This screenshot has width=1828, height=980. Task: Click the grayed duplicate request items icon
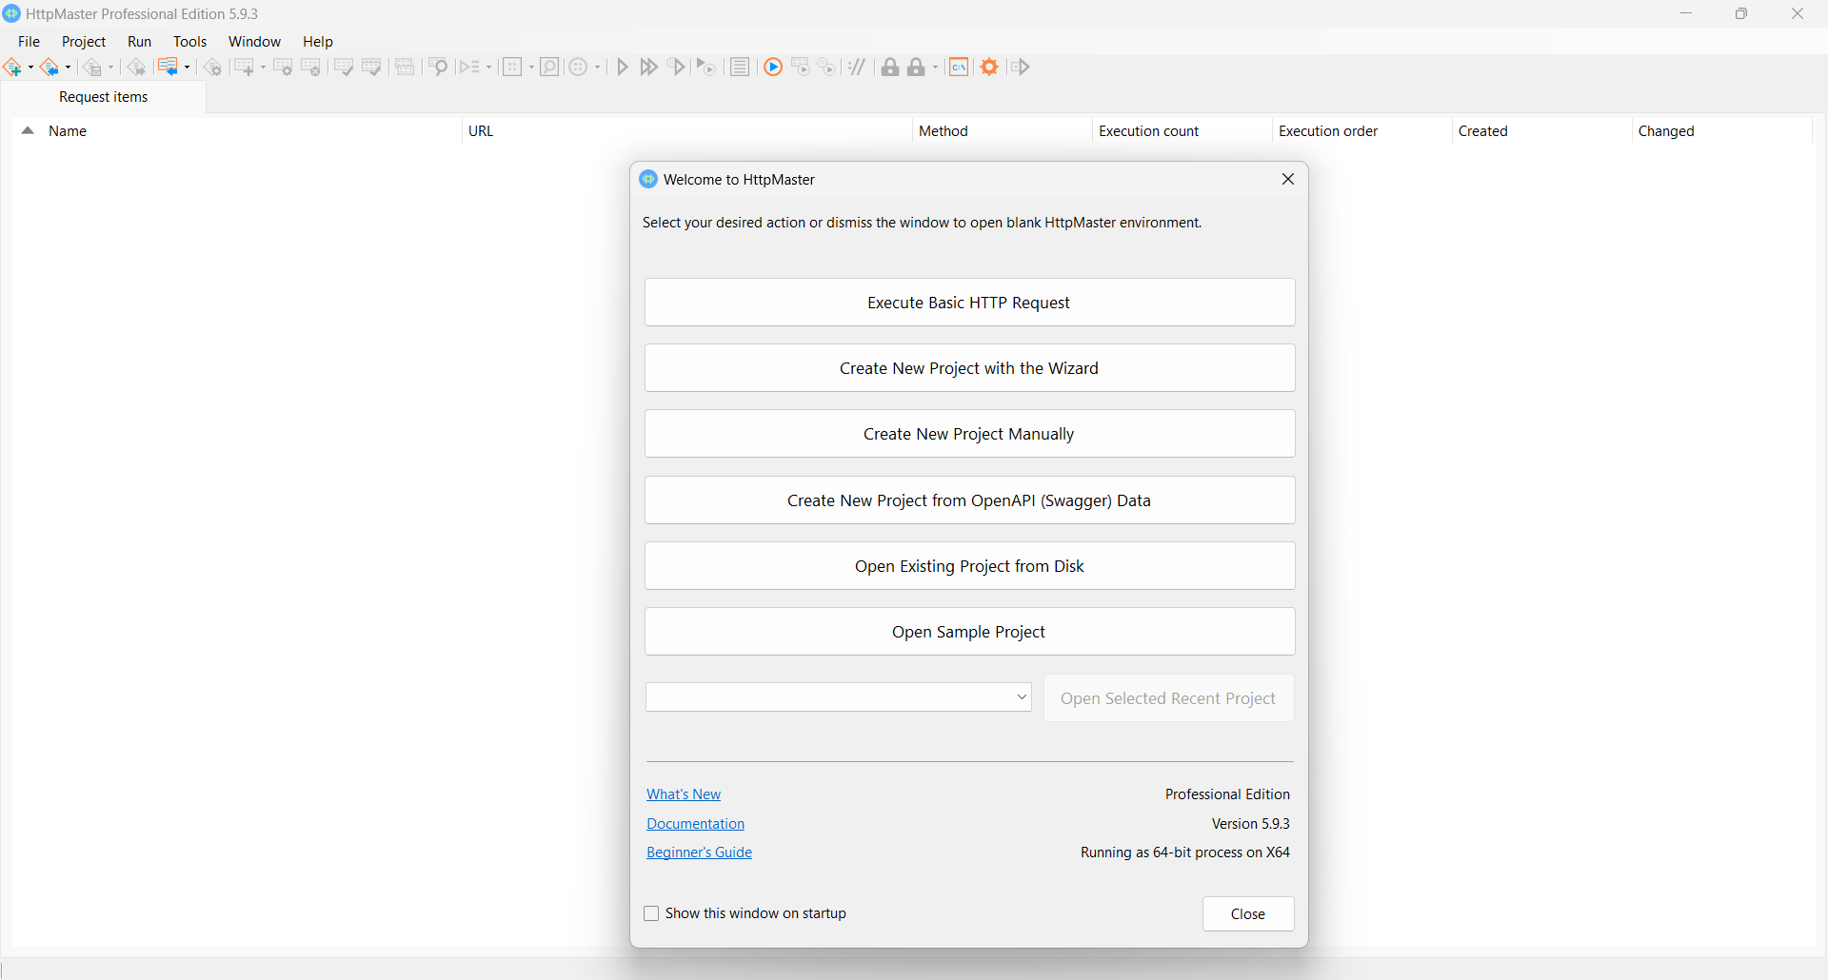[405, 67]
